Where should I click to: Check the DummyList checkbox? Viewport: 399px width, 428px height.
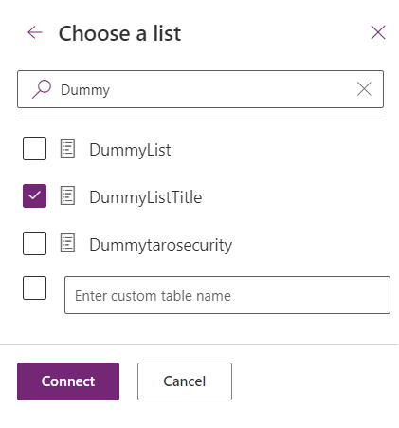[x=34, y=148]
